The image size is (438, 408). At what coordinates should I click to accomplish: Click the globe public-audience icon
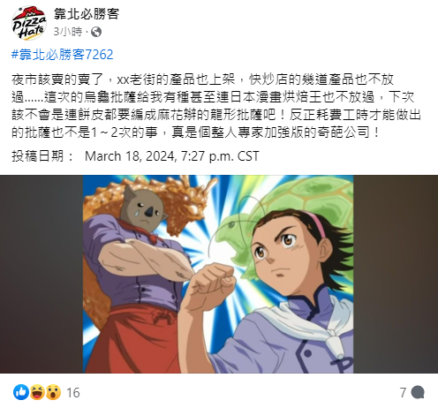click(x=96, y=32)
